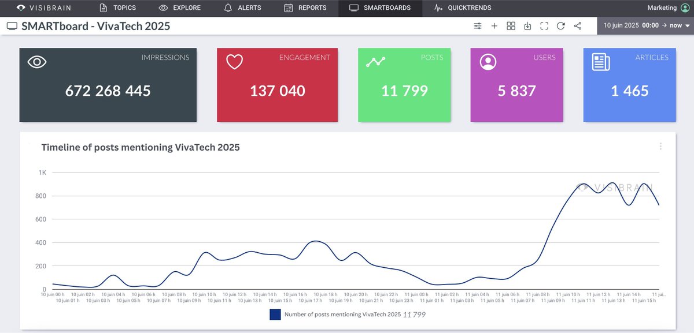The image size is (694, 333).
Task: Select the 1 465 articles value
Action: (x=630, y=91)
